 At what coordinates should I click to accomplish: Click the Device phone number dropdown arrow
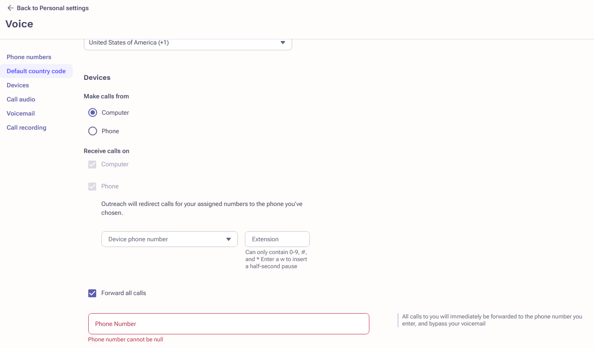coord(229,239)
